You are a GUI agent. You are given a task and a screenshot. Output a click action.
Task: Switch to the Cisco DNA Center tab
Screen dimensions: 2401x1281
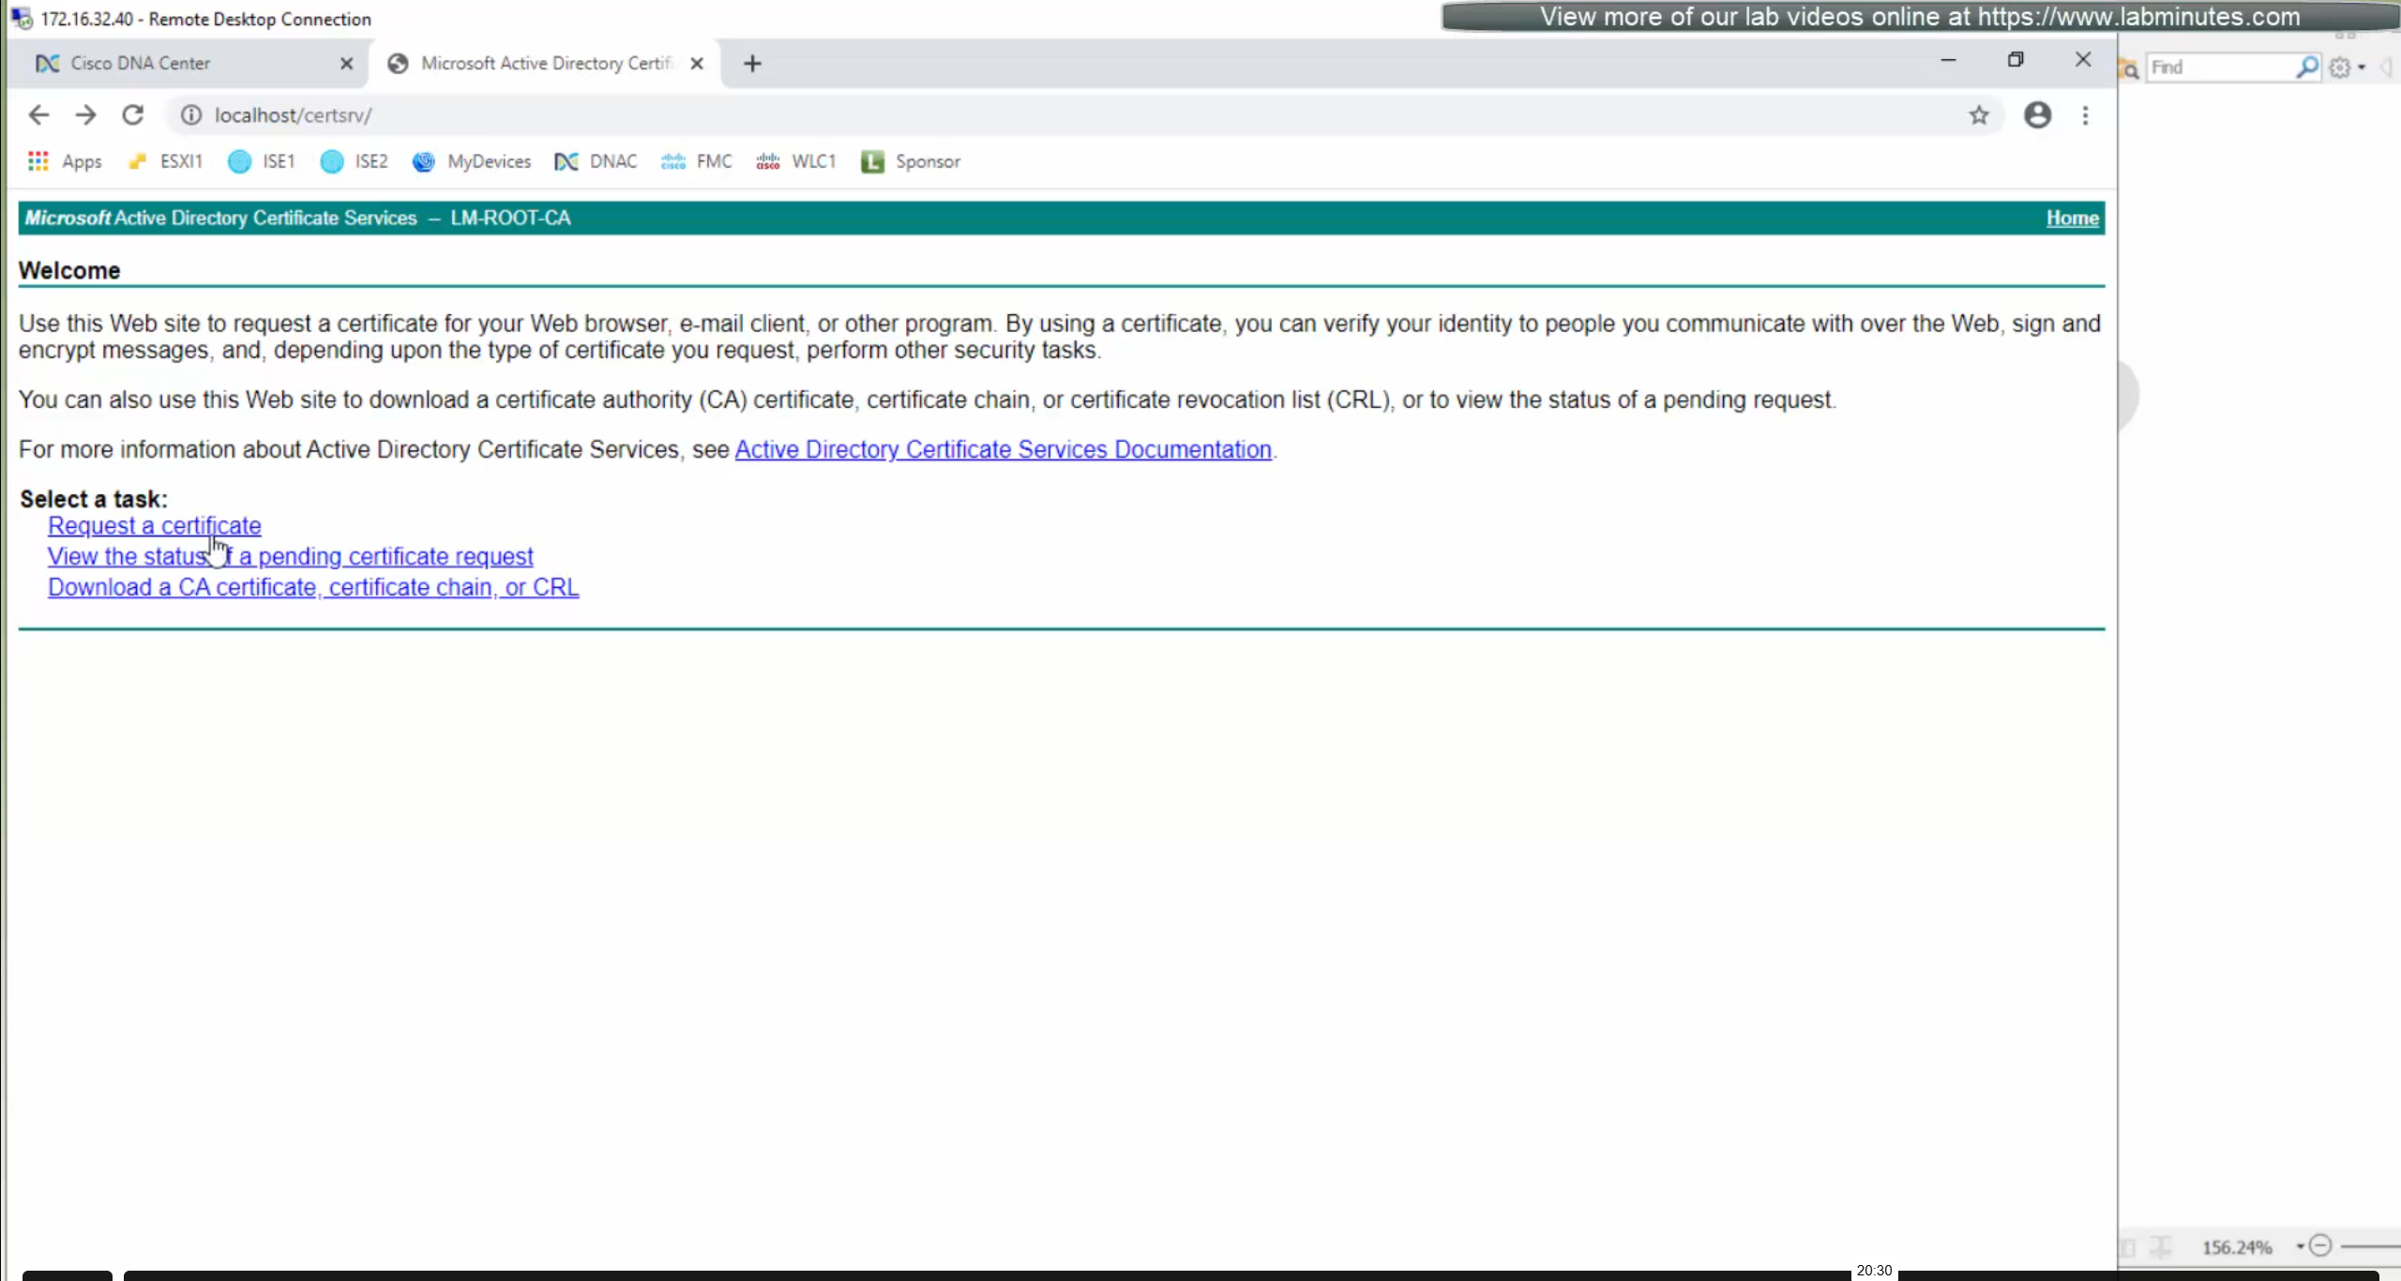[141, 63]
